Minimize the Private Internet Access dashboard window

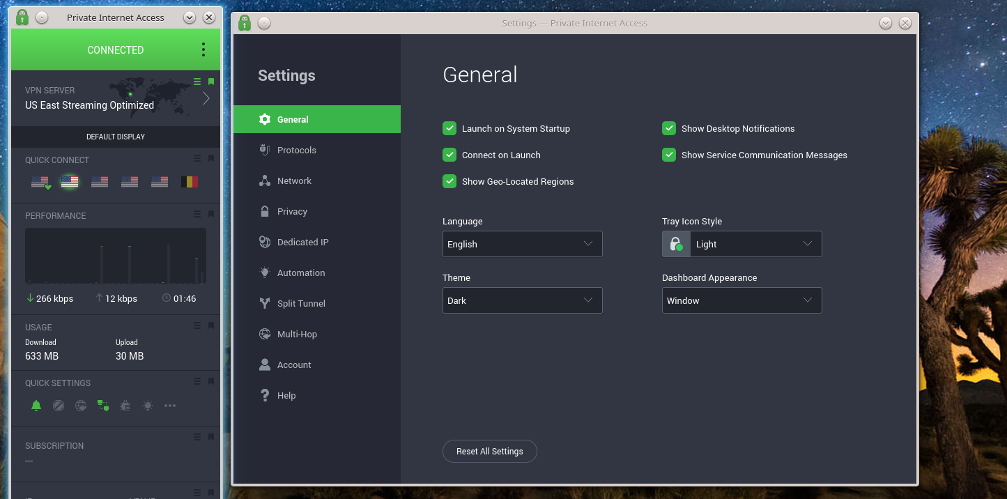190,17
